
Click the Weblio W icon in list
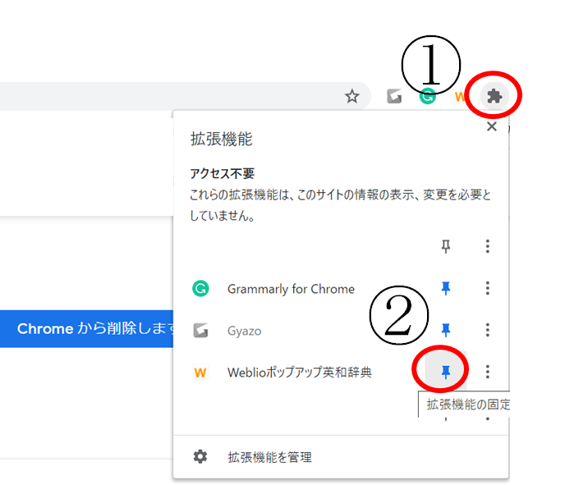point(200,372)
